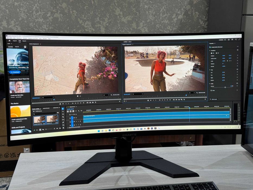The image size is (253, 190).
Task: Select Sample Media Clip thumbnail in Project
Action: [x=40, y=120]
